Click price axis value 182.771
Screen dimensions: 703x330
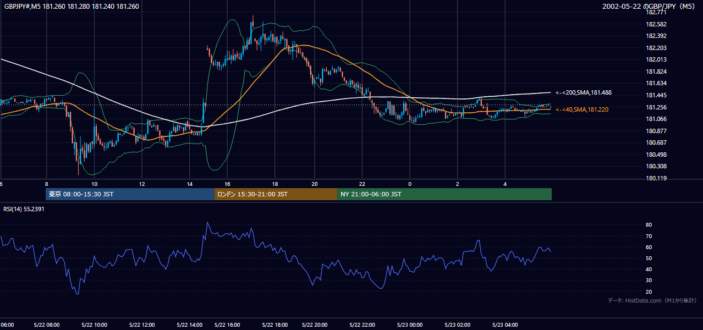[x=656, y=13]
